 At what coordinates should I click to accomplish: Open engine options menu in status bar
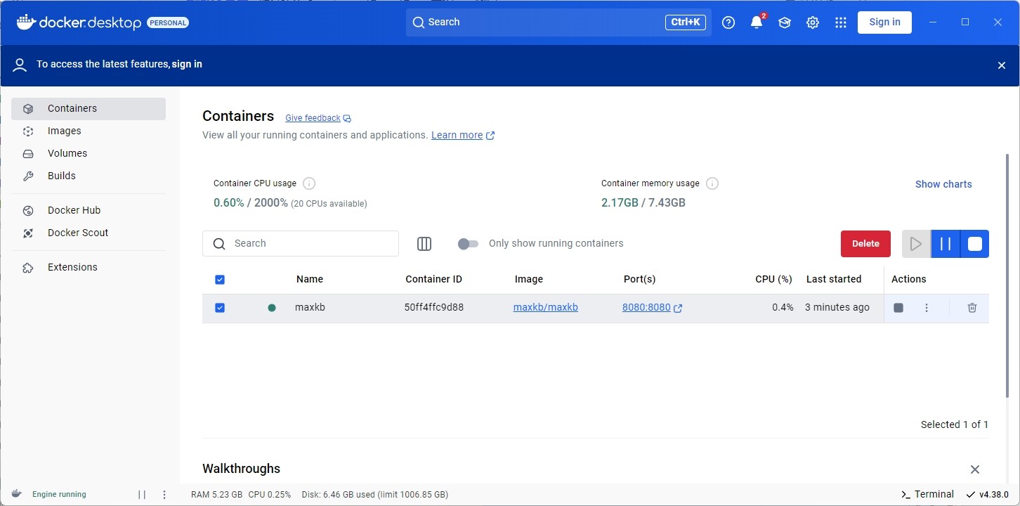click(x=164, y=495)
